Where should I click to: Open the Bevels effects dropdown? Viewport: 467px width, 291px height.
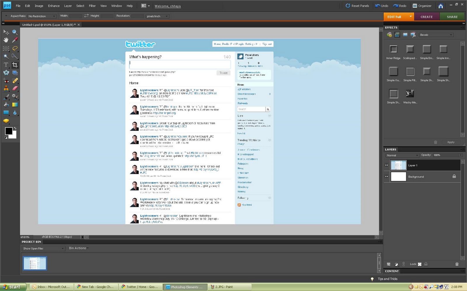(x=436, y=34)
